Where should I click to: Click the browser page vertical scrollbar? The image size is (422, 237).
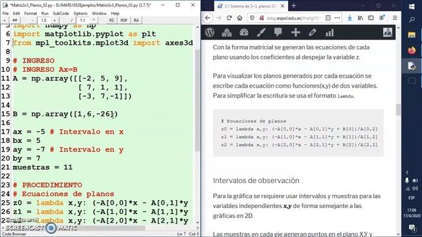pos(398,110)
